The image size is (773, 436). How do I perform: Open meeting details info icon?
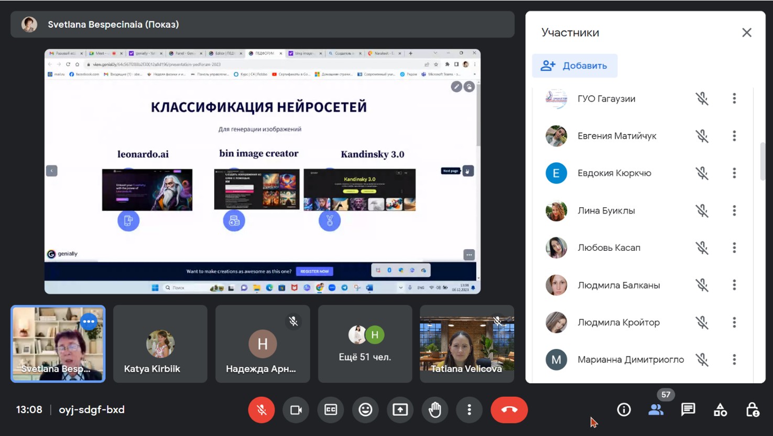click(624, 410)
